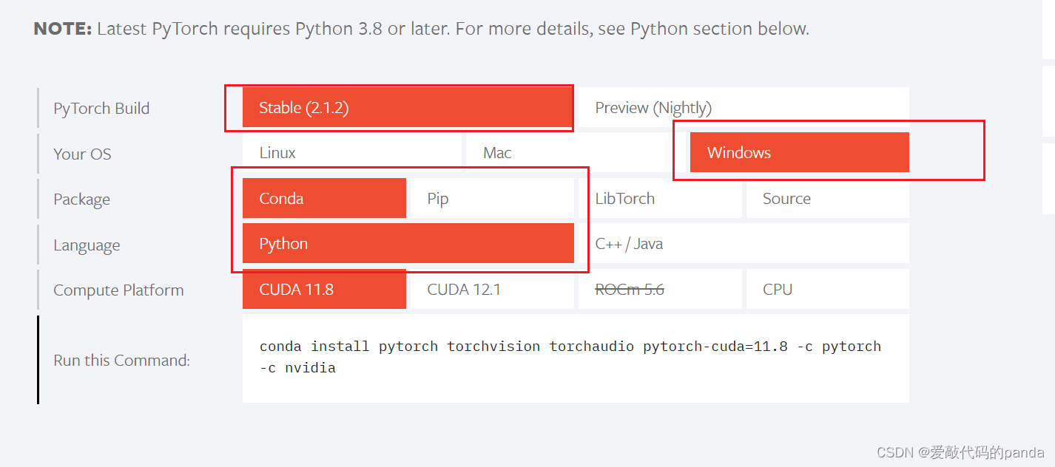This screenshot has width=1055, height=467.
Task: Click the "Compute Platform" row label
Action: click(118, 290)
